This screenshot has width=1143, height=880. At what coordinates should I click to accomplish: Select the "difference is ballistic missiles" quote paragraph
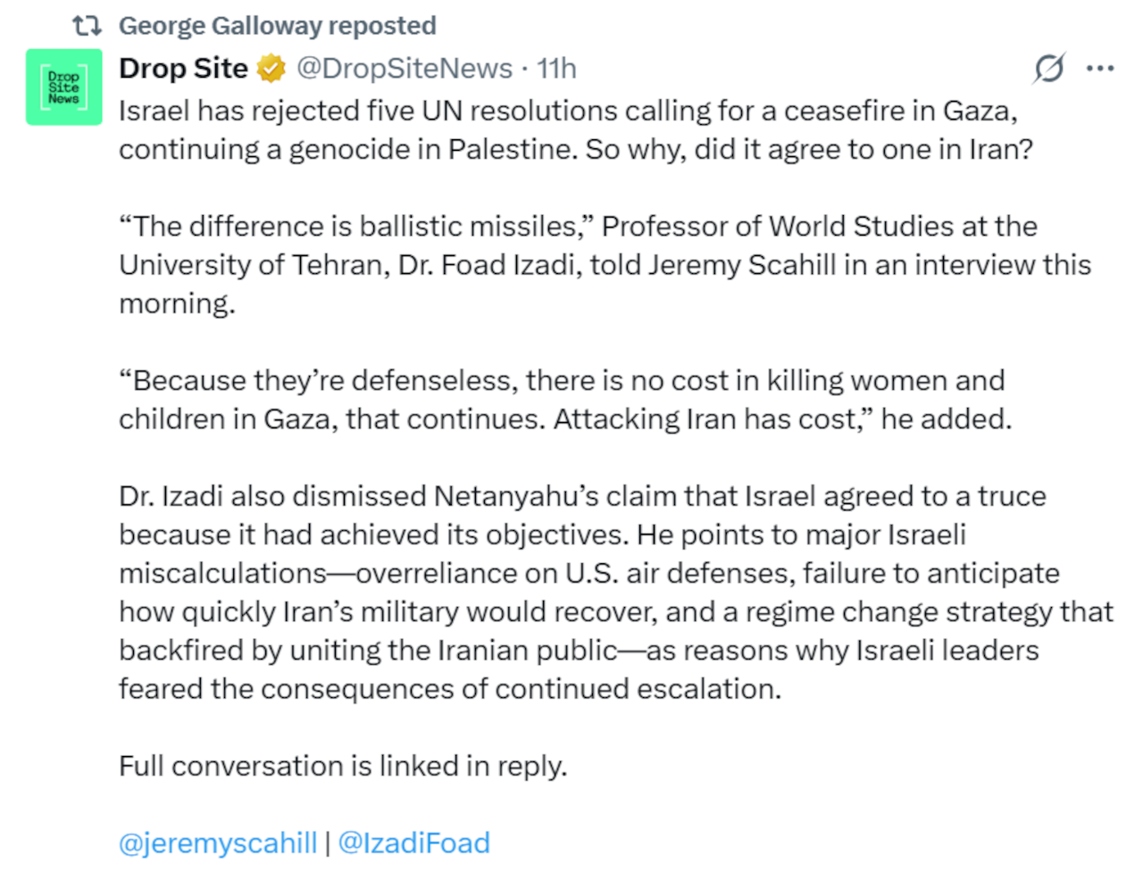[x=605, y=264]
